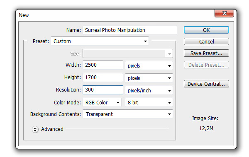Click the Cancel button
Viewport: 249px width, 157px height.
pyautogui.click(x=206, y=41)
